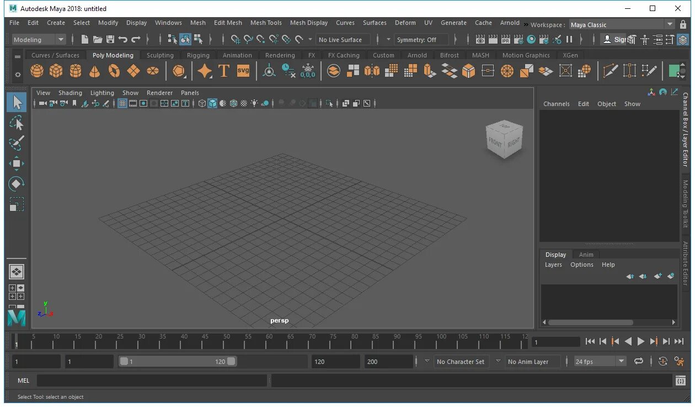Open the Modeling menu set dropdown
The width and height of the screenshot is (695, 407).
coord(39,40)
